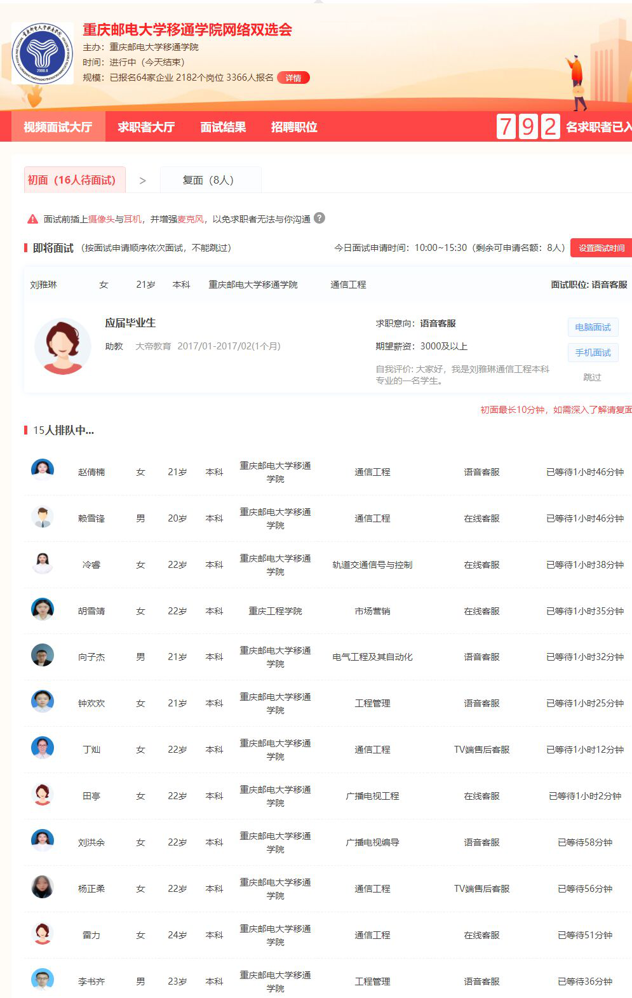Viewport: 632px width, 998px height.
Task: Open the 求职者大厅 tab
Action: 146,127
